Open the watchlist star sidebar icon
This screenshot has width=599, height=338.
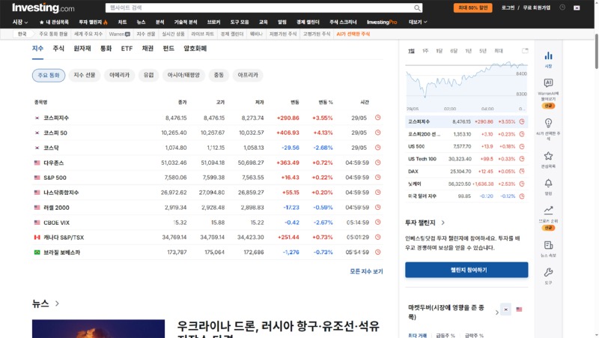pyautogui.click(x=548, y=156)
